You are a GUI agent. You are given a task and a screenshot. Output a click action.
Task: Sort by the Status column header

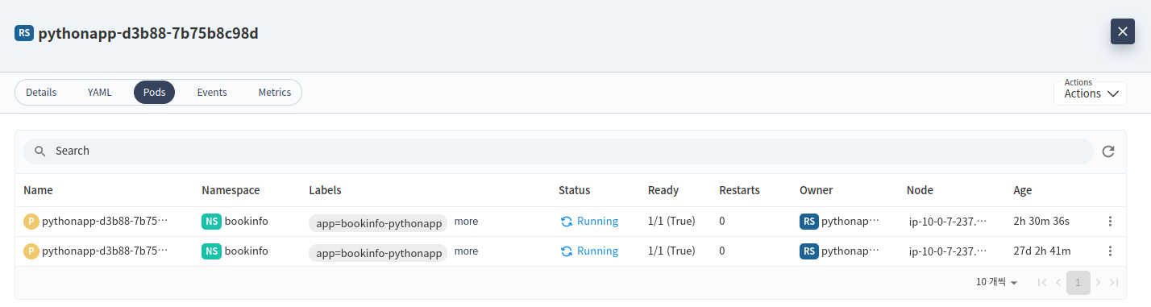[575, 190]
